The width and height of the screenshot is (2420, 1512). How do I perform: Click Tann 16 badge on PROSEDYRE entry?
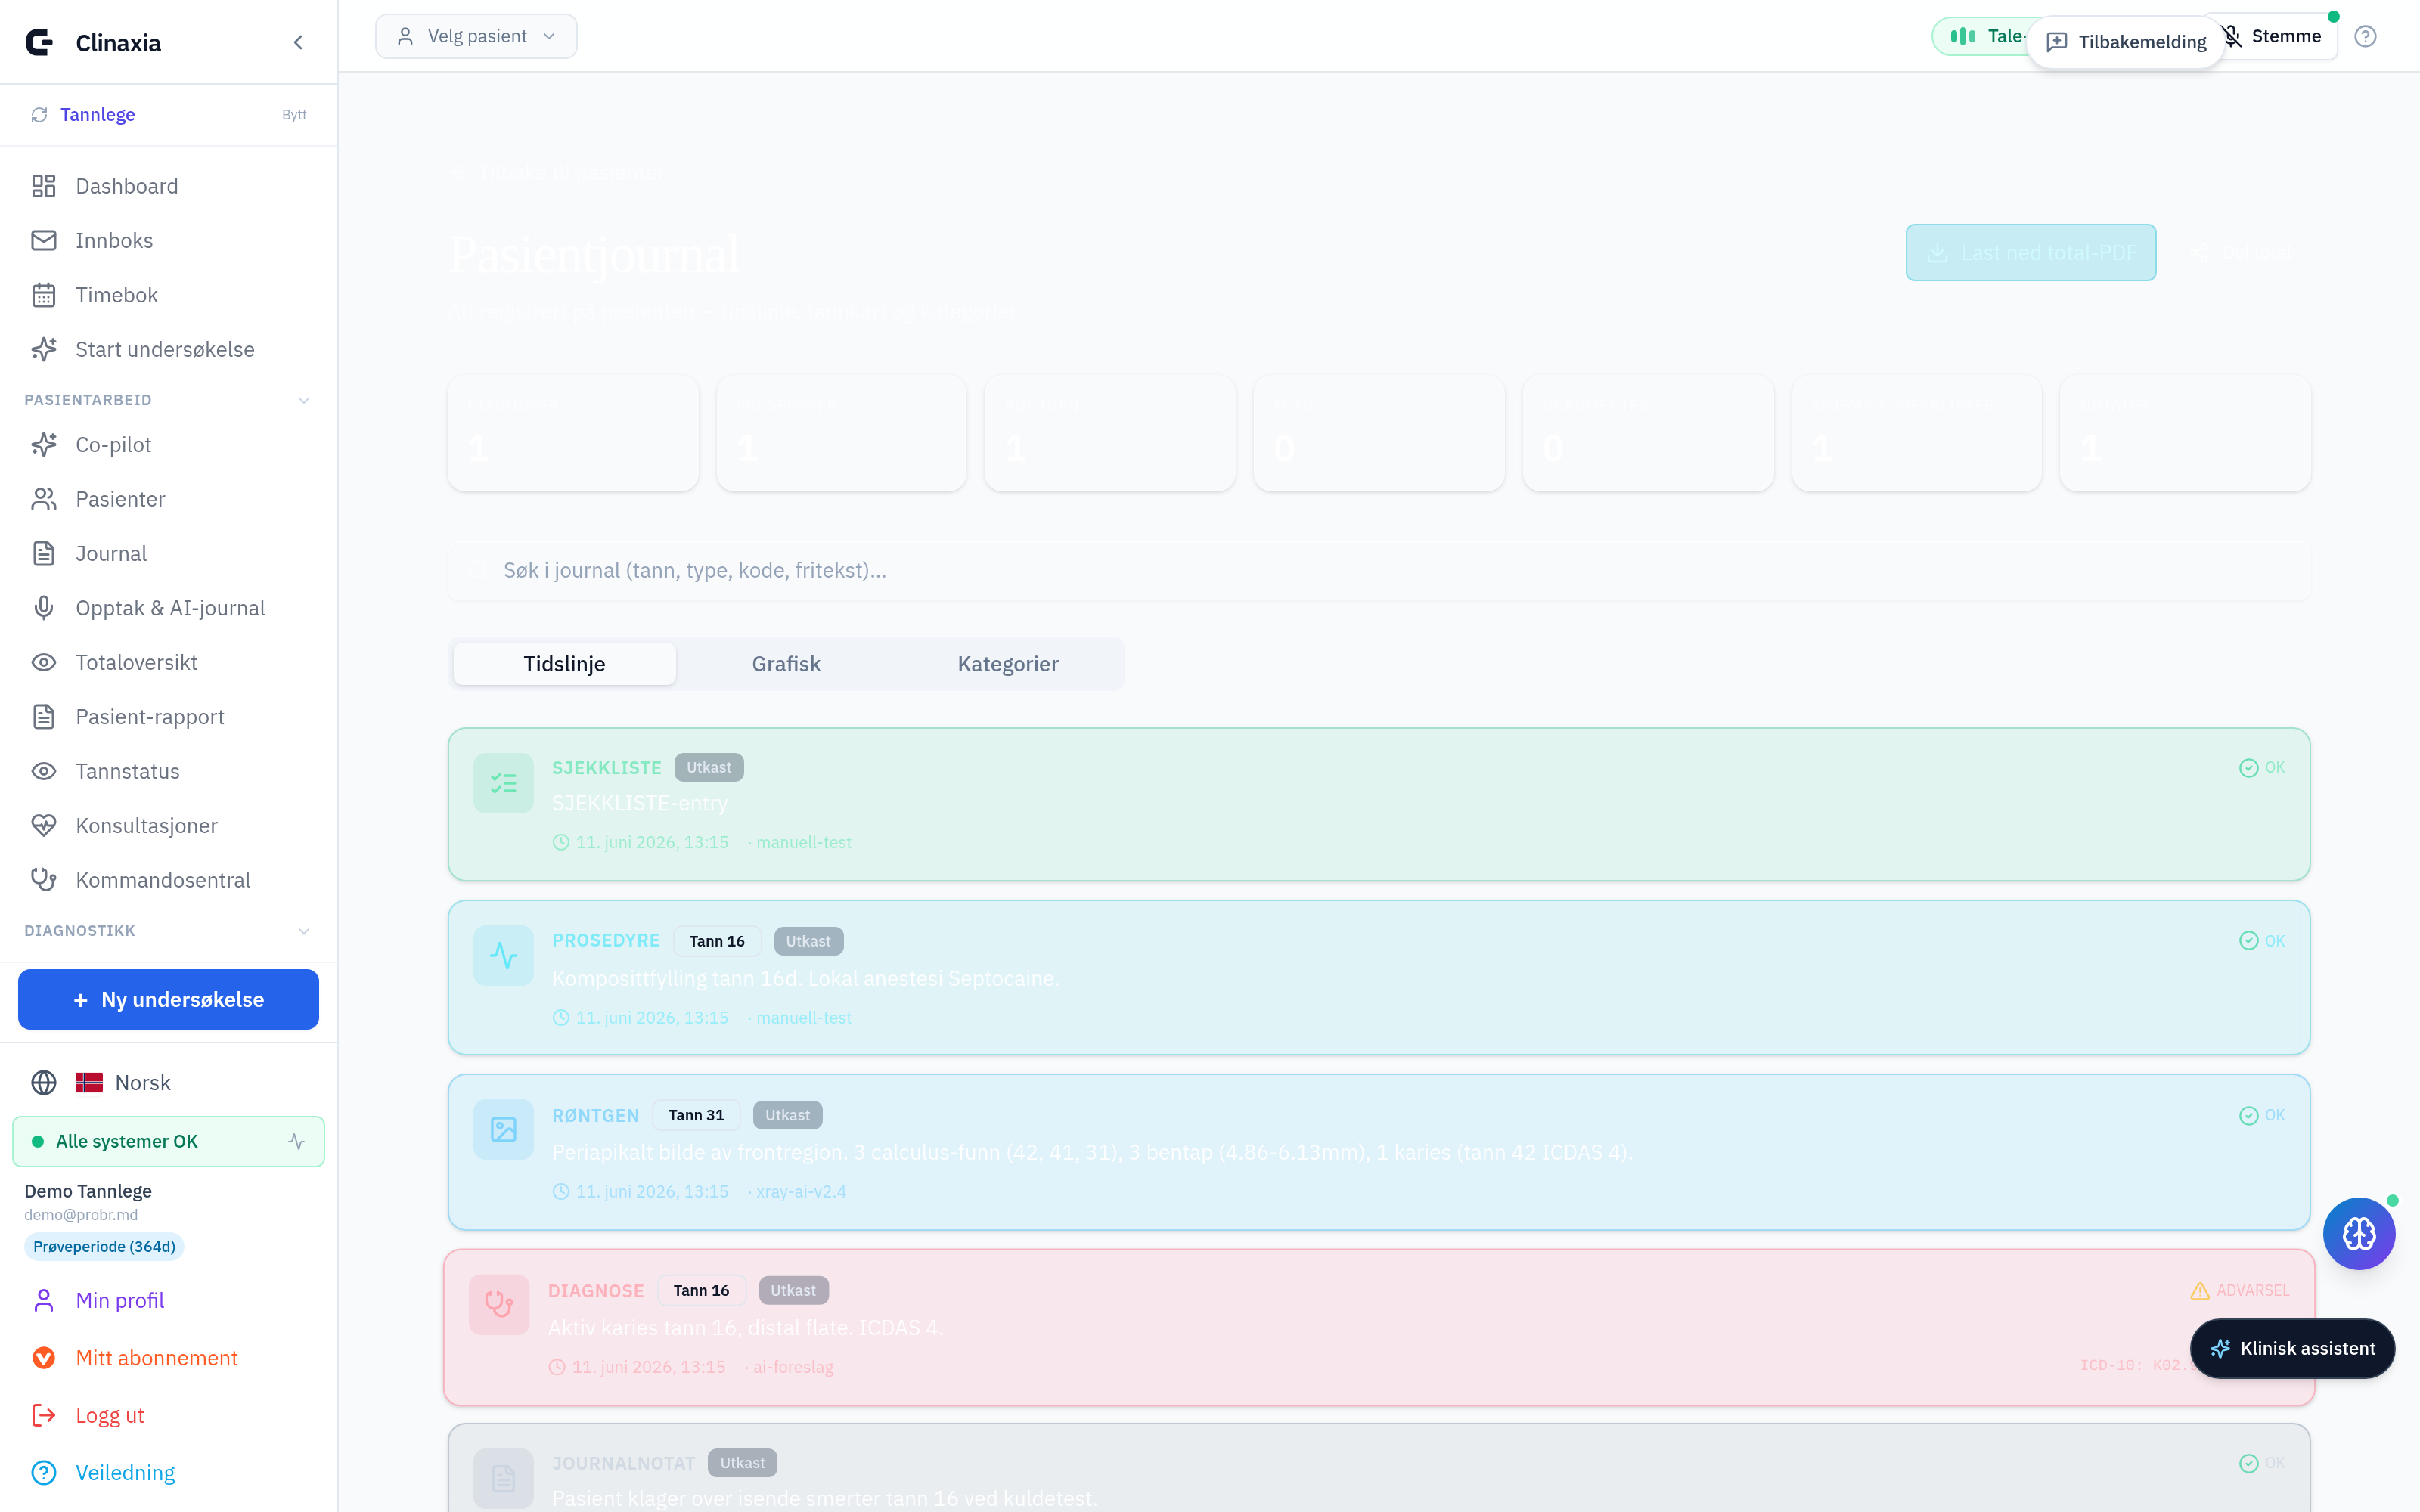[716, 941]
